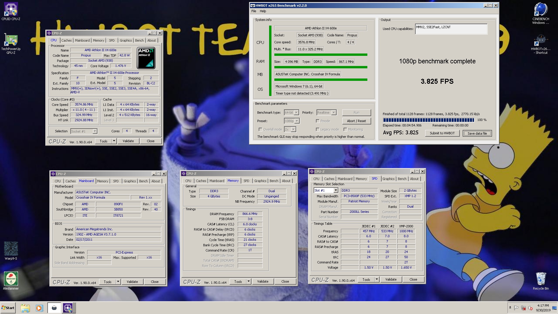The height and width of the screenshot is (314, 558).
Task: Click the AMD Athlon II logo in CPU-Z
Action: click(146, 58)
